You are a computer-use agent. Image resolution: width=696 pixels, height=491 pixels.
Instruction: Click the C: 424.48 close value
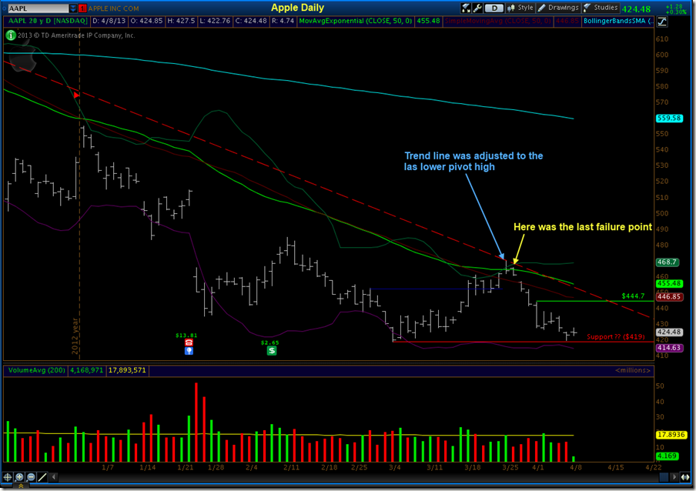pos(251,21)
